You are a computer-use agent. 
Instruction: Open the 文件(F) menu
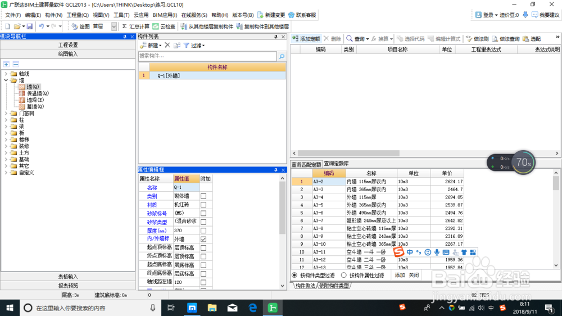(x=13, y=15)
